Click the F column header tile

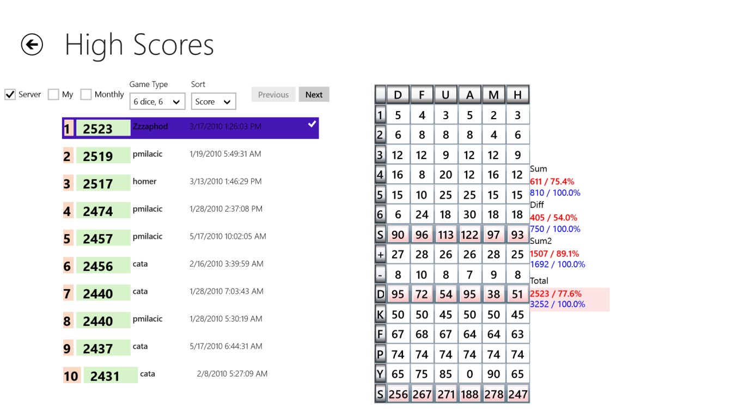tap(422, 95)
